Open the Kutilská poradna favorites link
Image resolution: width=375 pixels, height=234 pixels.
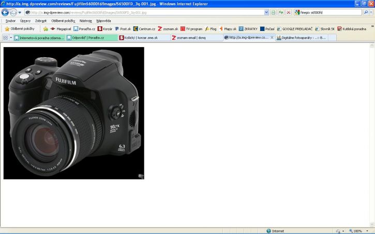352,29
